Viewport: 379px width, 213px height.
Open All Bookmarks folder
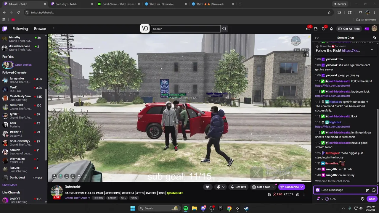coord(366,20)
